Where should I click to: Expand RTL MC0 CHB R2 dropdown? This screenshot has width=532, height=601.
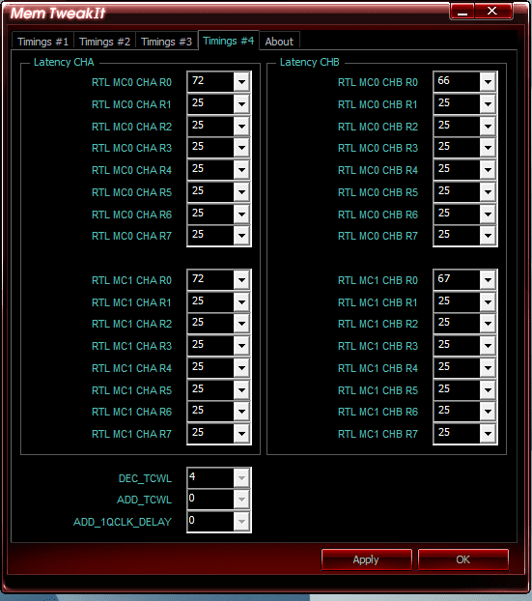[488, 127]
